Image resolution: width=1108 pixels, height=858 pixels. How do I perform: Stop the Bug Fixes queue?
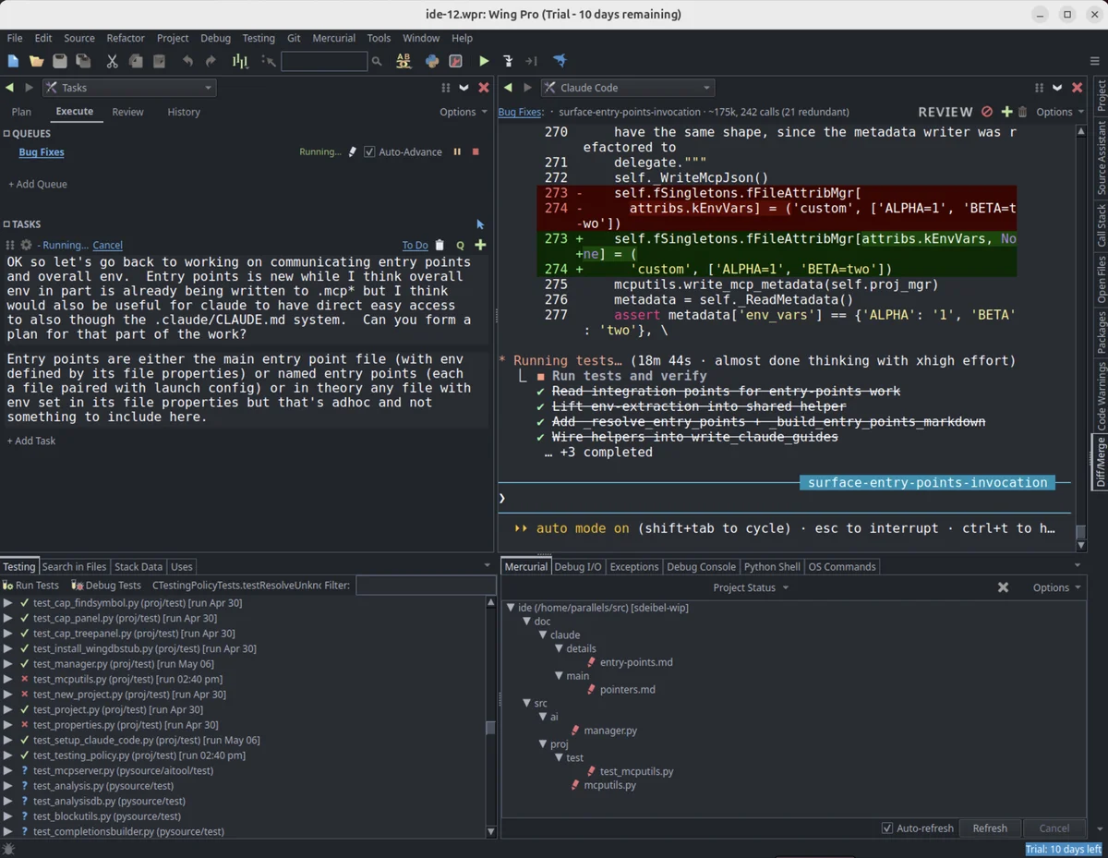coord(476,151)
